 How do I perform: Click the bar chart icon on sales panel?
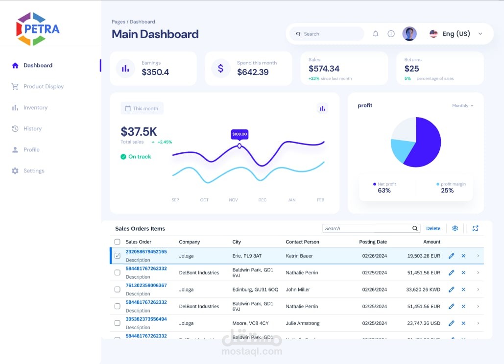tap(322, 108)
